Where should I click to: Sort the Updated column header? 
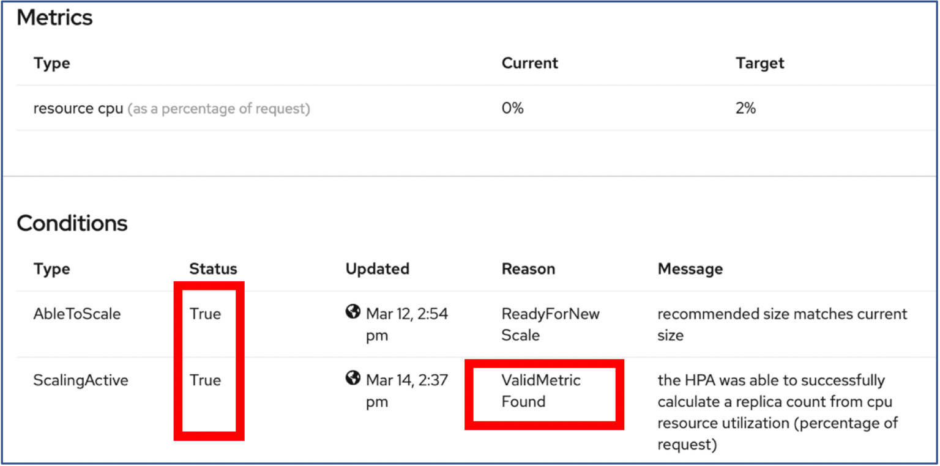point(378,268)
